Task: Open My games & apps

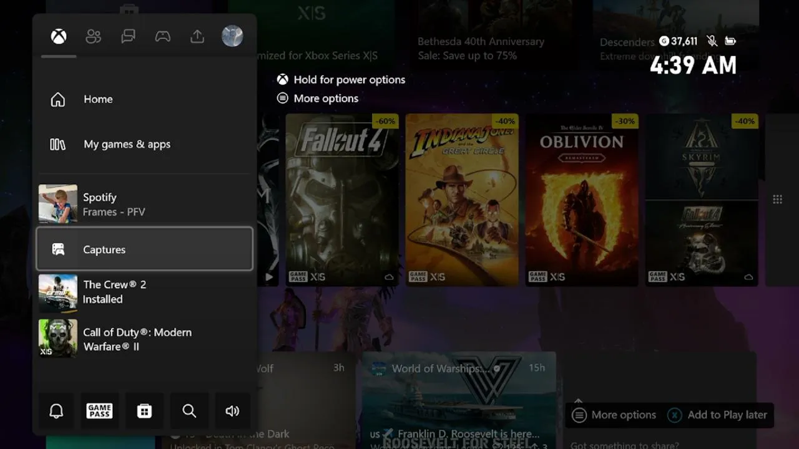Action: (x=144, y=144)
